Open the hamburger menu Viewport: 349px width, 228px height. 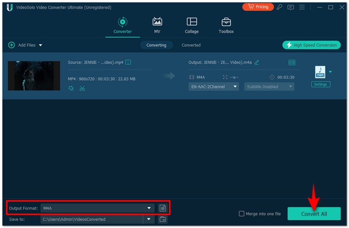(x=302, y=7)
